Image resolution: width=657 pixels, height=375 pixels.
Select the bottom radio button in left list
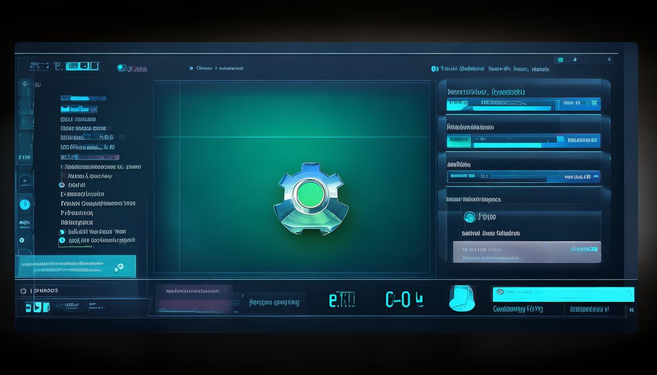62,240
